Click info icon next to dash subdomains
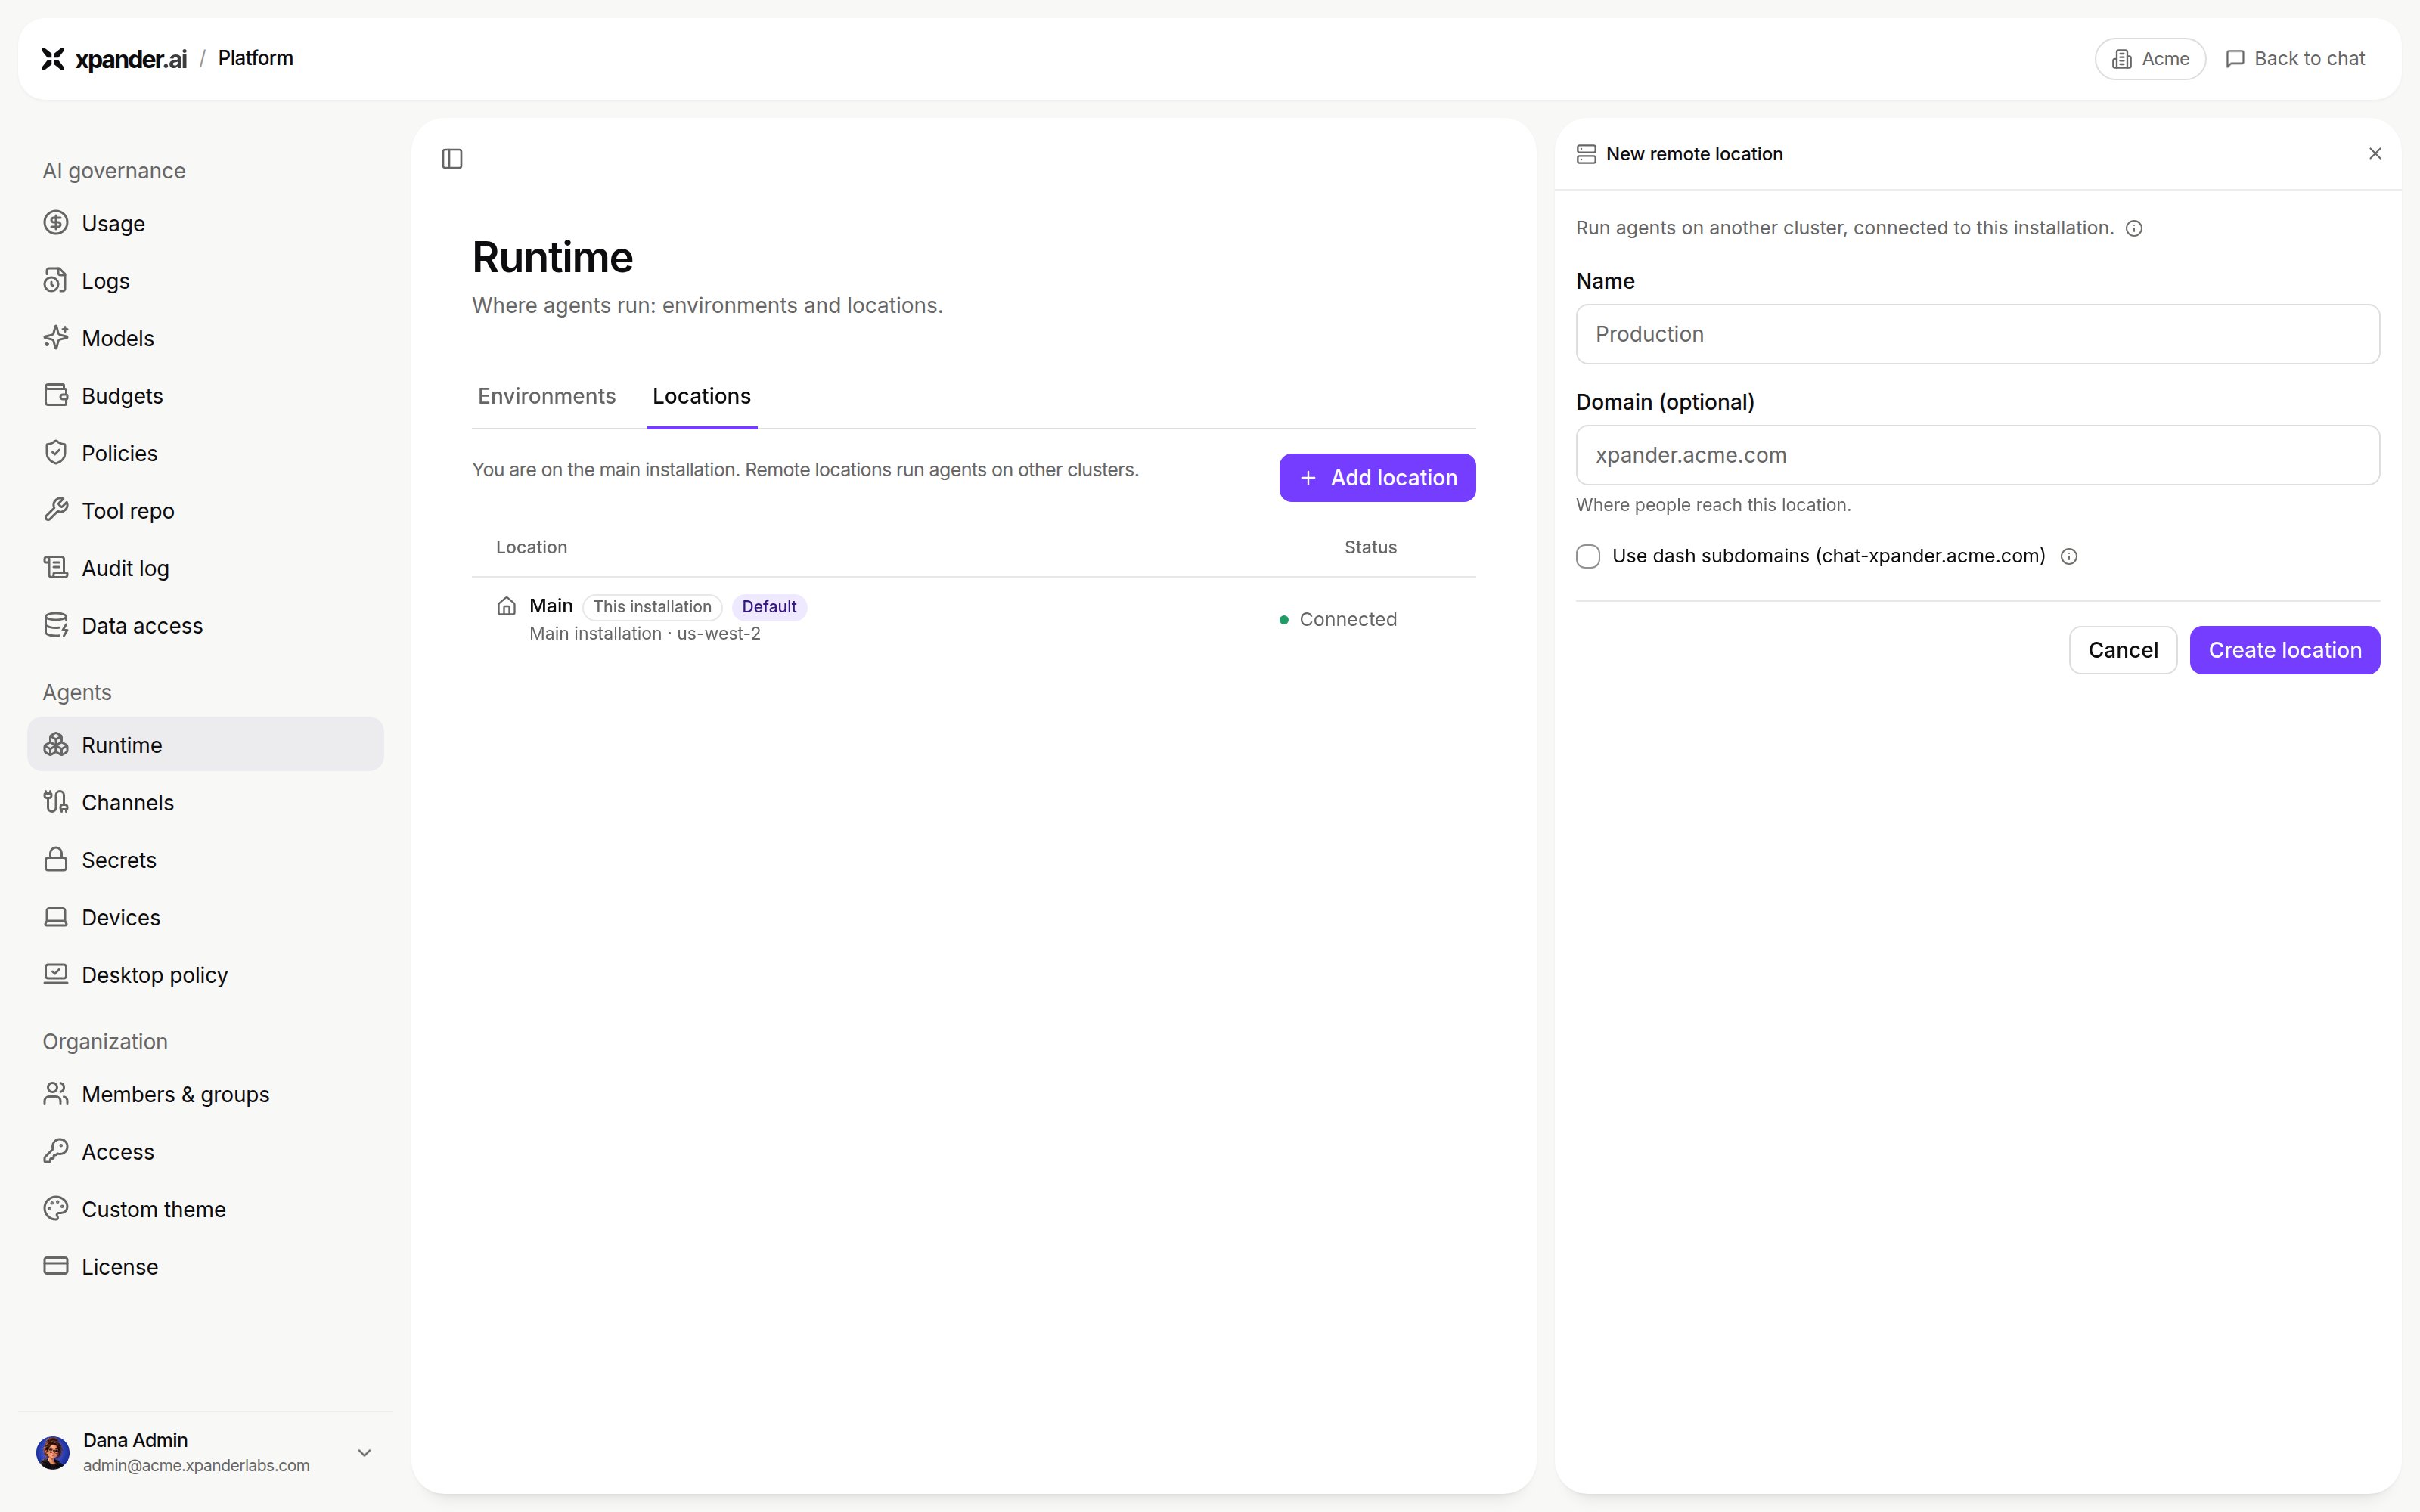The width and height of the screenshot is (2420, 1512). (2069, 557)
